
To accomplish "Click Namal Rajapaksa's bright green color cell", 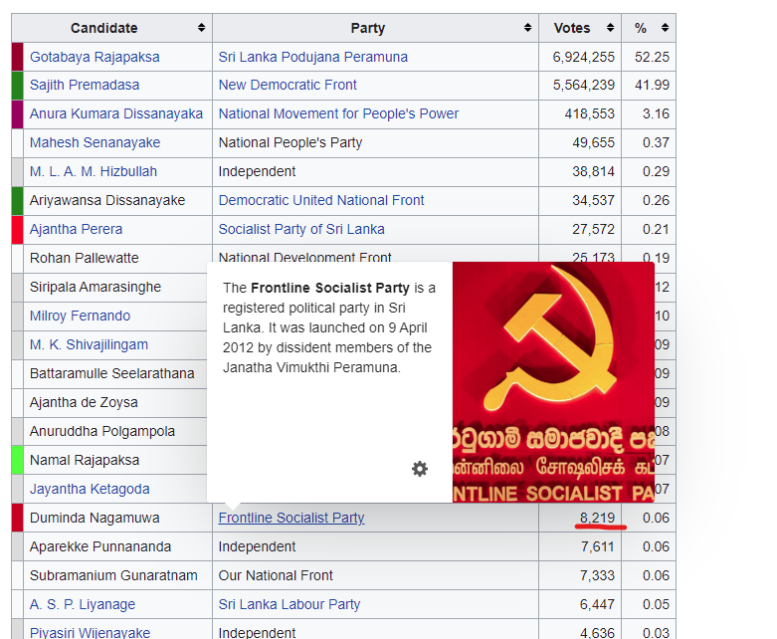I will (x=17, y=460).
